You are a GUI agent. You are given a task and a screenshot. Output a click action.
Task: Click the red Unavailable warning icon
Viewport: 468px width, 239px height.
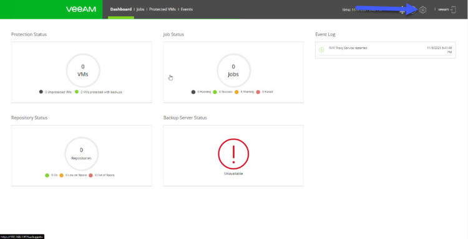pyautogui.click(x=233, y=154)
